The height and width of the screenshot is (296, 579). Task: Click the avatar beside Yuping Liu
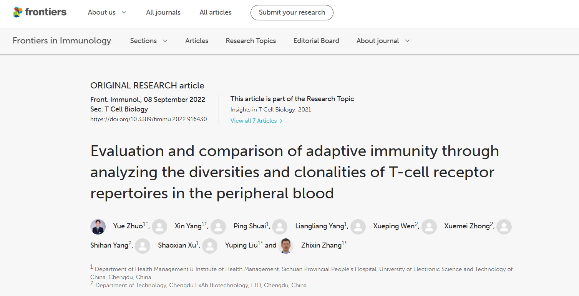click(210, 246)
